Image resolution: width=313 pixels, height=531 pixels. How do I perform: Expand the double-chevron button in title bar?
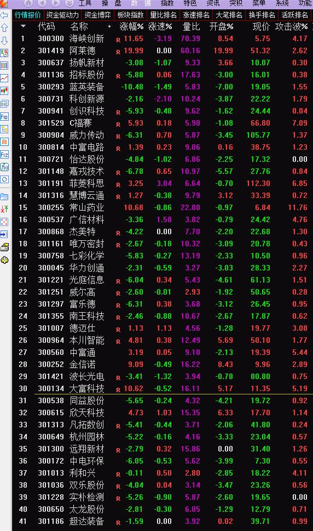(69, 3)
